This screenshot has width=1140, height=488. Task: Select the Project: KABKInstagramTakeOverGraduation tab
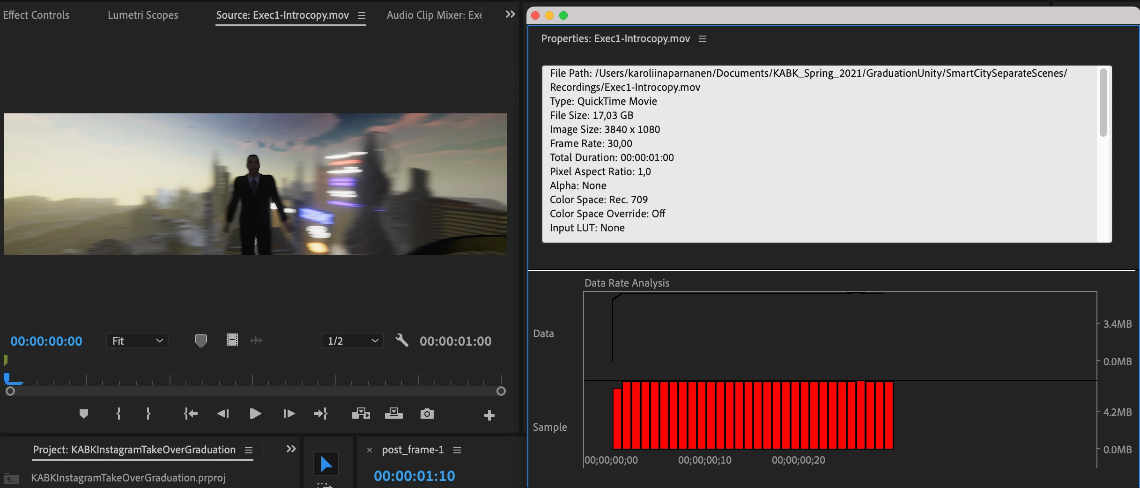tap(134, 450)
